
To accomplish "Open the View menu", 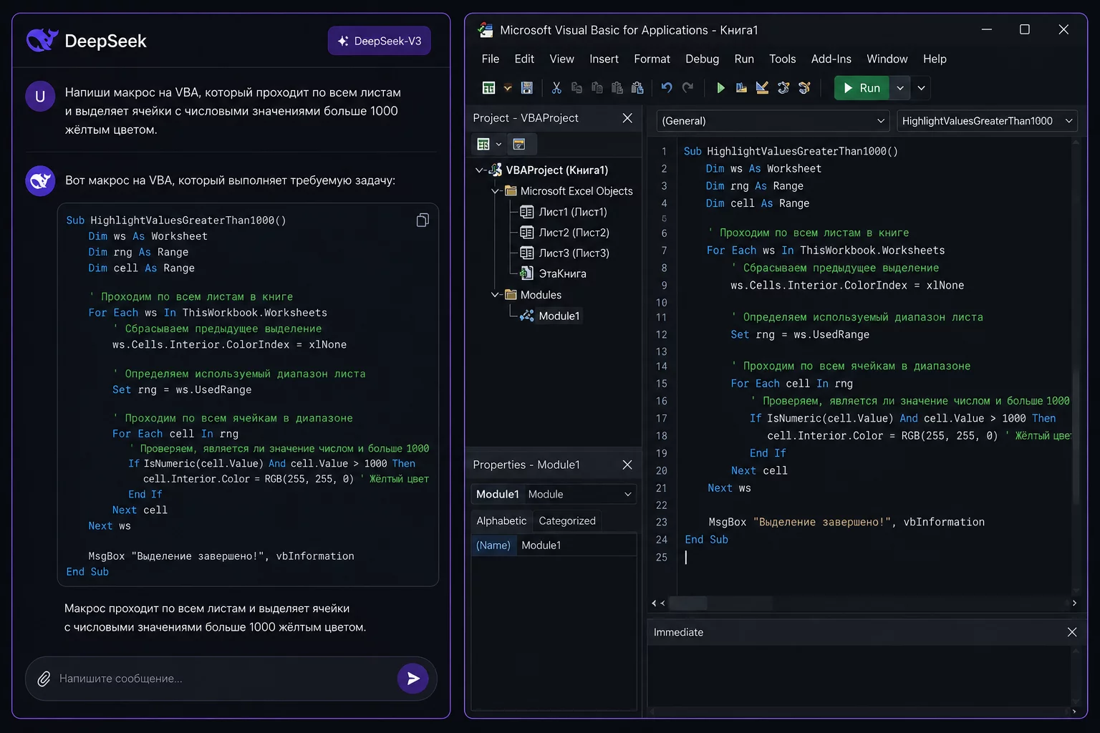I will [x=562, y=59].
